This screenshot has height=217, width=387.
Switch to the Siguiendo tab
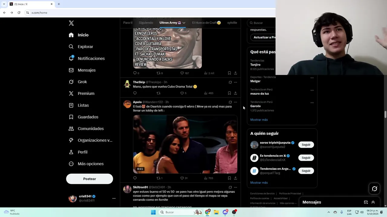pyautogui.click(x=146, y=23)
